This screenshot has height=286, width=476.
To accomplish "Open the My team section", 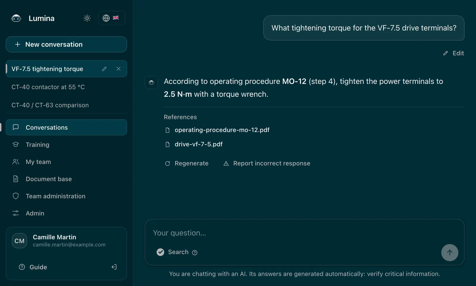I will point(66,162).
